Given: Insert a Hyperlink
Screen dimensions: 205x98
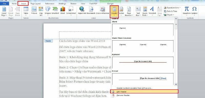Looking at the screenshot, I should pos(82,11).
